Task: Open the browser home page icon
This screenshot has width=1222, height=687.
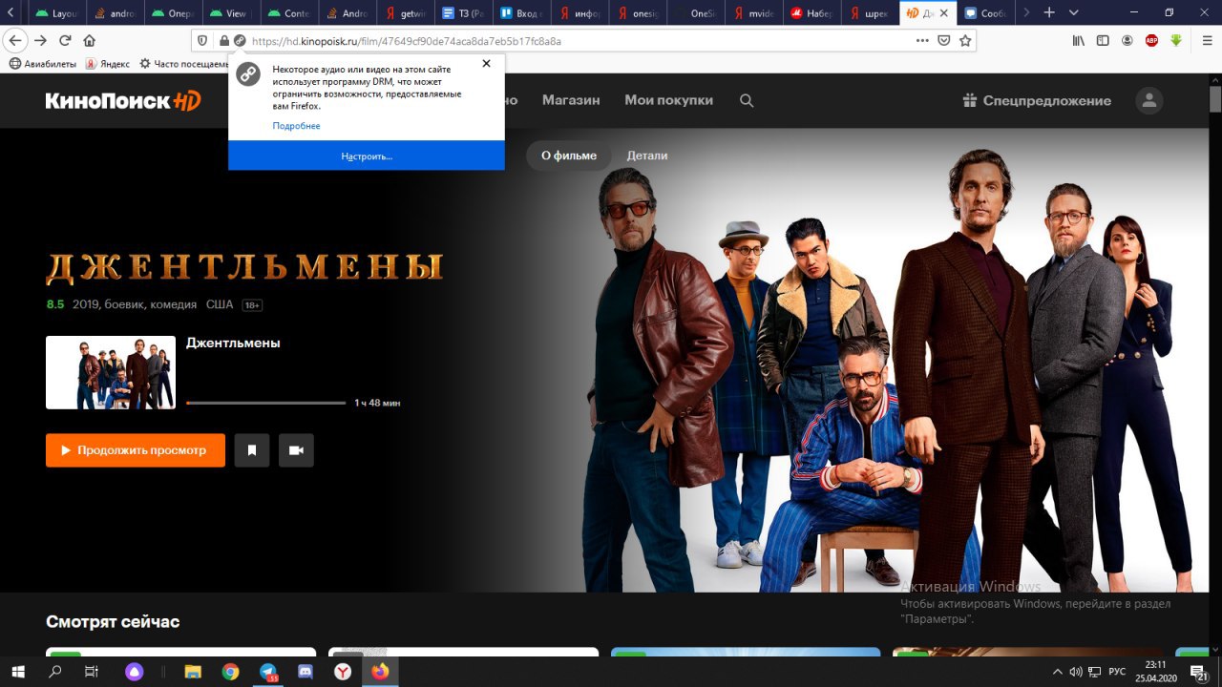Action: 90,41
